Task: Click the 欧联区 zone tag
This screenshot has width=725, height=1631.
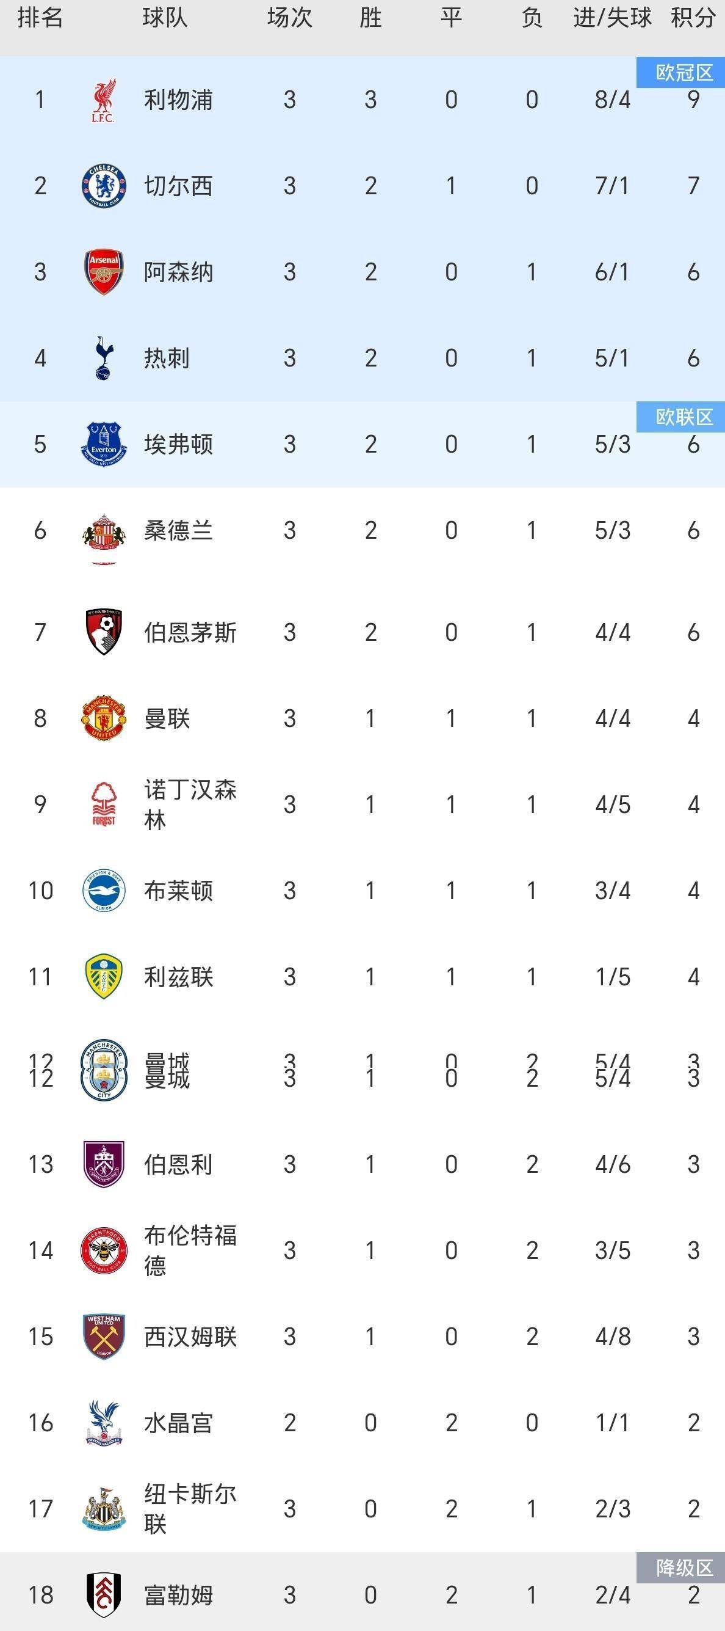Action: point(684,417)
